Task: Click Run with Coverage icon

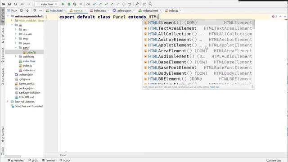Action: pos(75,4)
